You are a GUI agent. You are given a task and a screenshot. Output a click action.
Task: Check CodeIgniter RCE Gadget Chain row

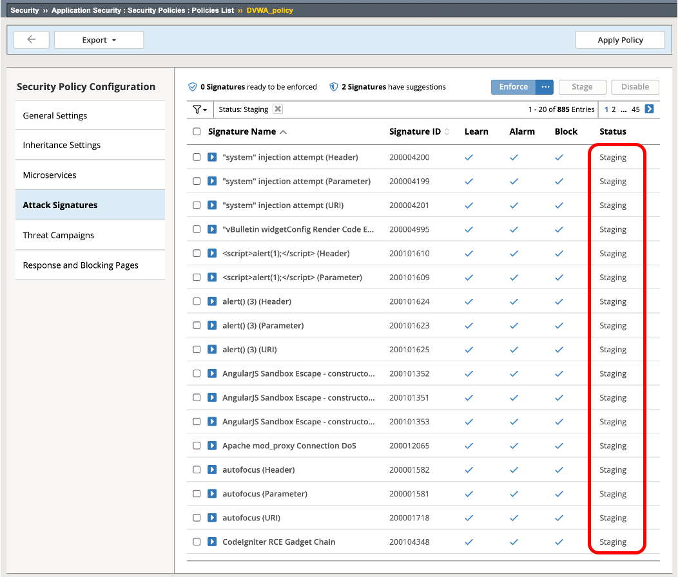[x=197, y=542]
